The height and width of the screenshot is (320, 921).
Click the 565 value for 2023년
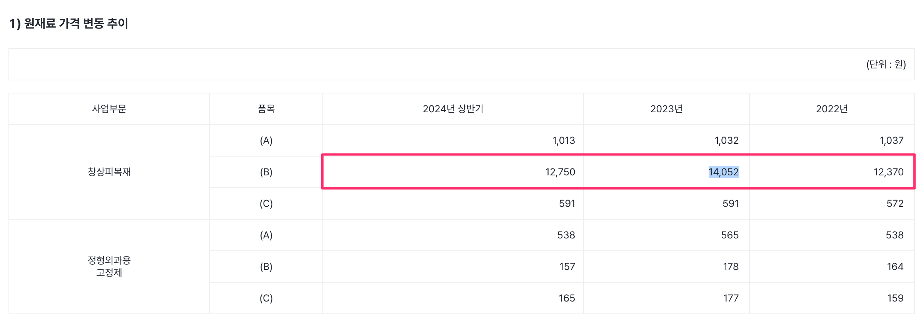tap(729, 235)
